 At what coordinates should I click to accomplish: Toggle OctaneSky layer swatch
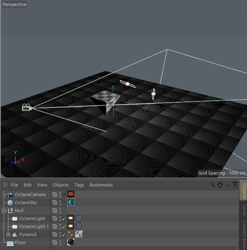point(55,202)
